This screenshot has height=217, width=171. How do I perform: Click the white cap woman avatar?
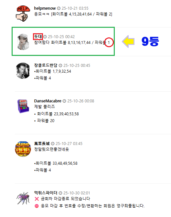point(23,42)
